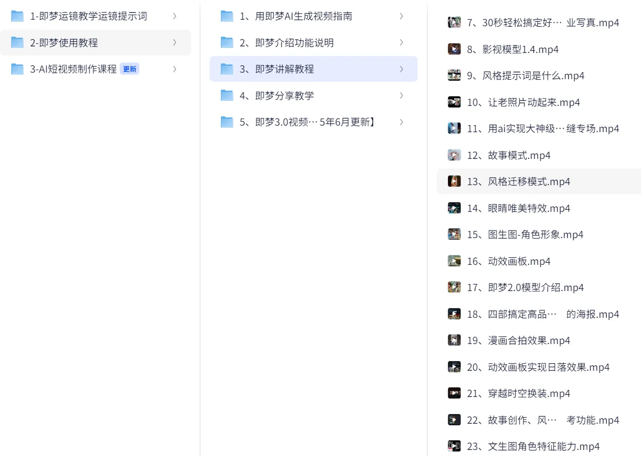Select file name 21、穿越时空换装.mp4

(x=518, y=393)
